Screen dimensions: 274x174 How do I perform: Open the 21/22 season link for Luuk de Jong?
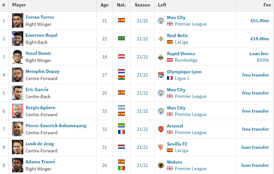tap(142, 147)
